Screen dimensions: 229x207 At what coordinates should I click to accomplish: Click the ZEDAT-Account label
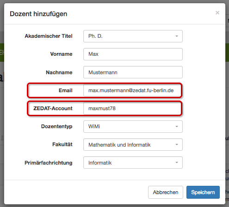point(53,108)
